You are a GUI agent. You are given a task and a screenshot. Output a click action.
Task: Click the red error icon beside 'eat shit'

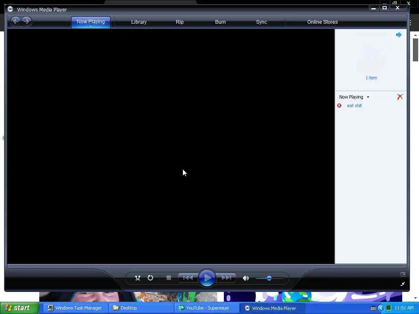339,105
